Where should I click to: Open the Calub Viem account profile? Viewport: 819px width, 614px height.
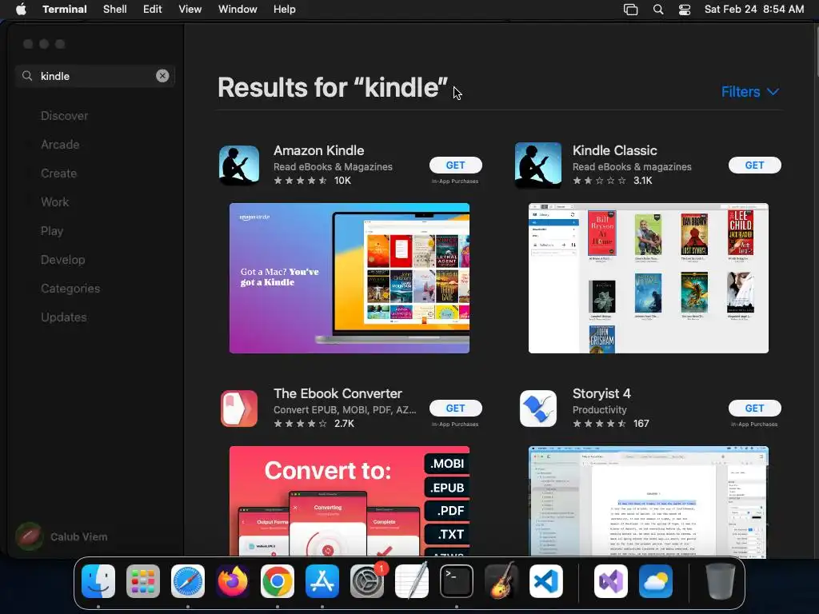62,536
